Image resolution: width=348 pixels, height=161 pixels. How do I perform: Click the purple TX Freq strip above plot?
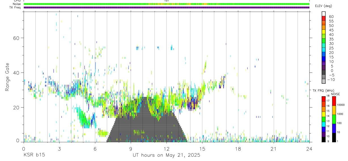[x=167, y=7]
